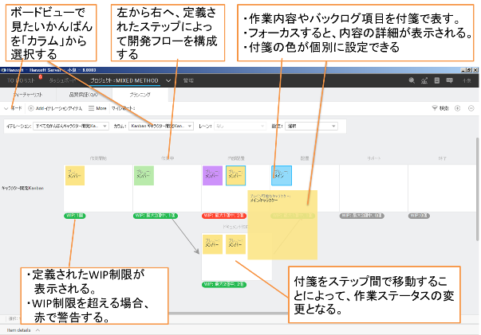This screenshot has height=335, width=481.
Task: Click the user name at header end
Action: [x=467, y=81]
